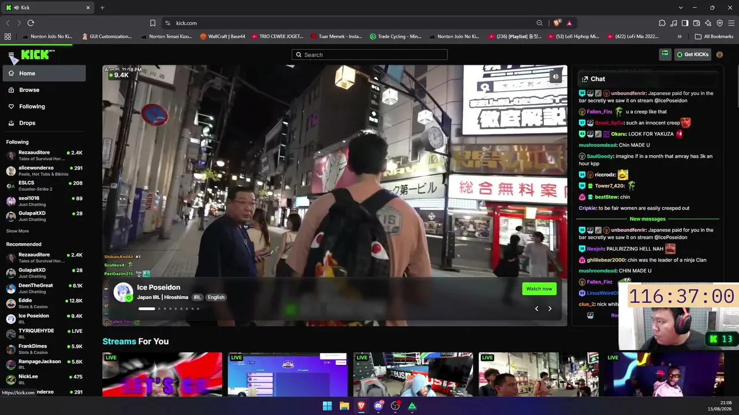The width and height of the screenshot is (739, 415).
Task: Open the ESLCS channel
Action: pyautogui.click(x=44, y=186)
